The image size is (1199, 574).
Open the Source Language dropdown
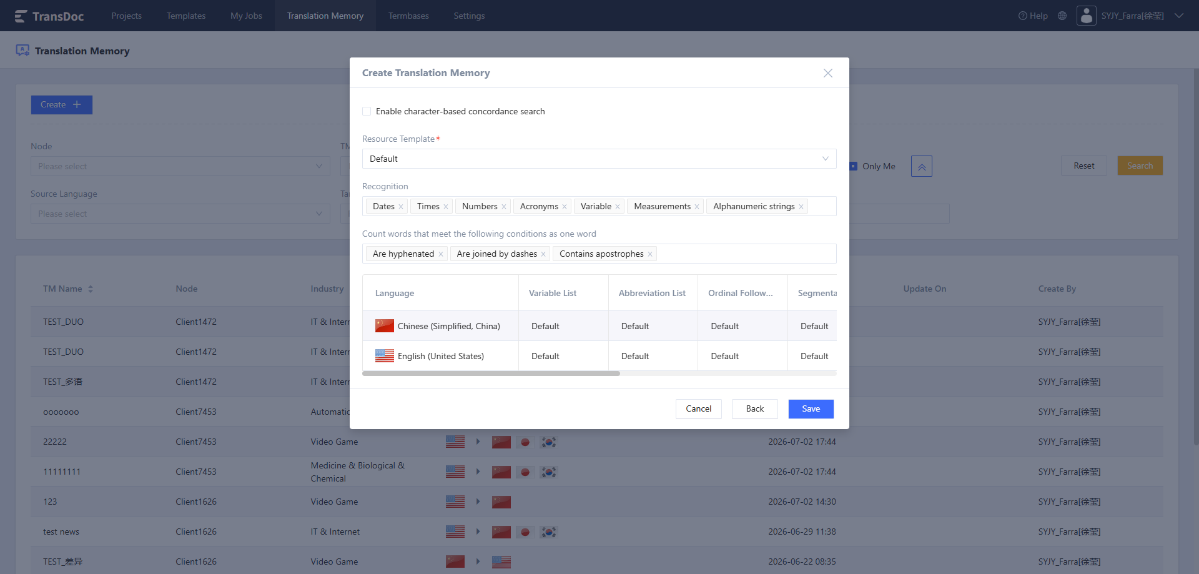tap(180, 214)
